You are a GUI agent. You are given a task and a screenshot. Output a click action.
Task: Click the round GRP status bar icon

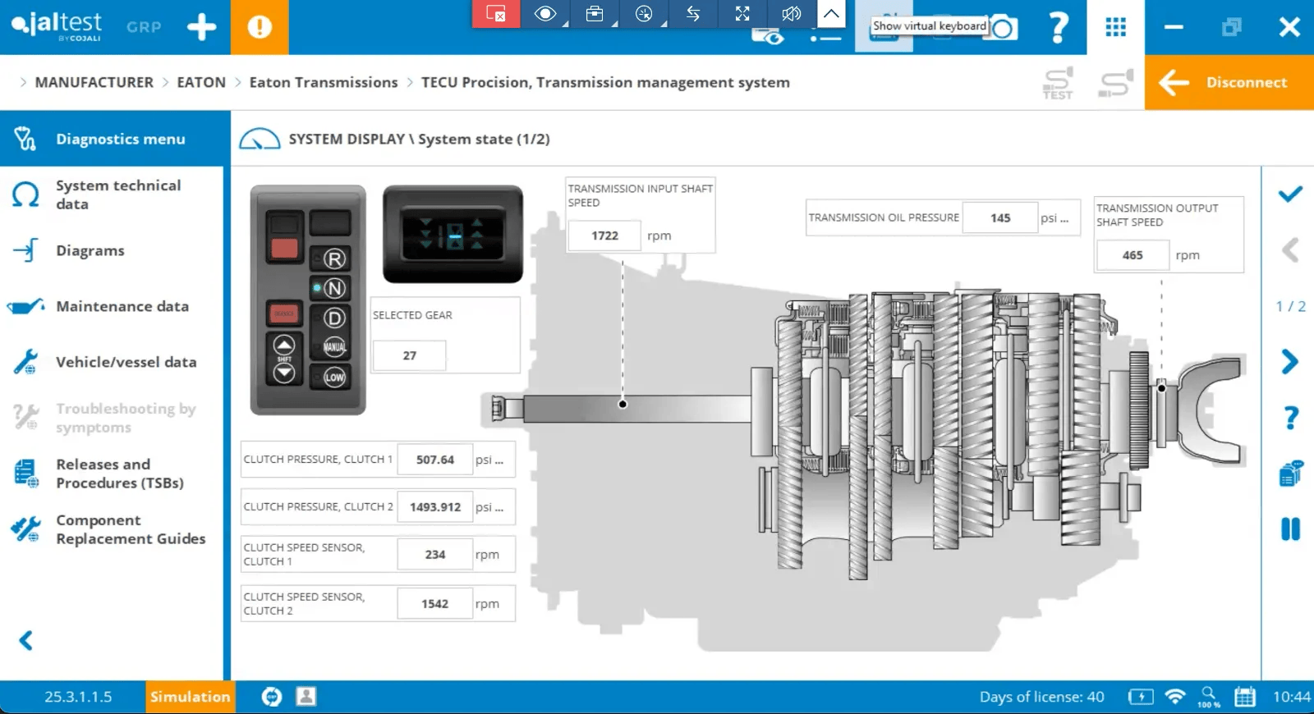click(x=272, y=697)
